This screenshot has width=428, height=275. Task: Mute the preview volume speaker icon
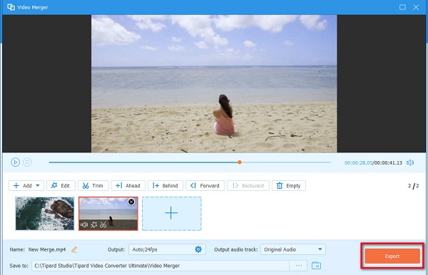410,162
